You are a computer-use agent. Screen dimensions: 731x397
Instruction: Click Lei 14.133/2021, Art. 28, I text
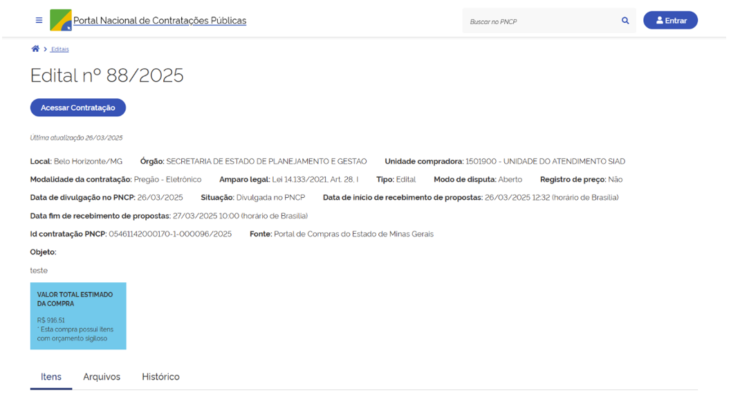(x=315, y=180)
